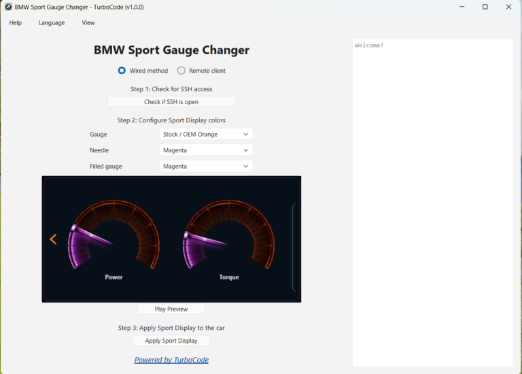Click the Power label under left gauge
This screenshot has width=522, height=374.
point(114,277)
